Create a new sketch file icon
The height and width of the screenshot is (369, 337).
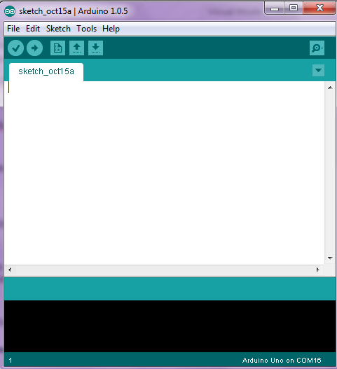pyautogui.click(x=57, y=48)
